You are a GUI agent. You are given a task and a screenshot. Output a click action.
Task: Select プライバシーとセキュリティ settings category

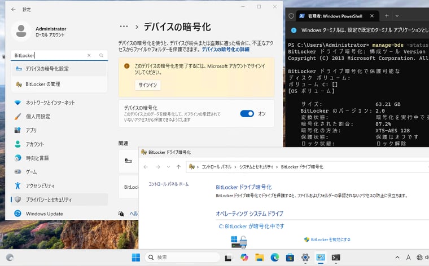(59, 200)
